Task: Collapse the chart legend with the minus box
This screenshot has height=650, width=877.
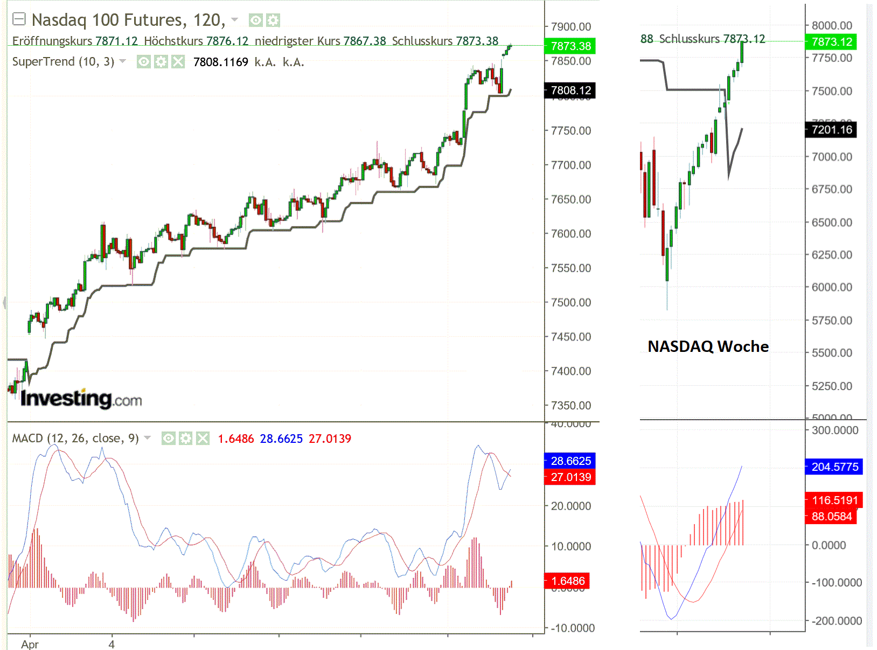Action: [19, 18]
